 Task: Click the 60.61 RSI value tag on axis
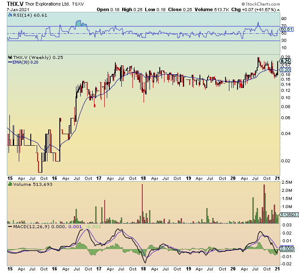[x=287, y=29]
